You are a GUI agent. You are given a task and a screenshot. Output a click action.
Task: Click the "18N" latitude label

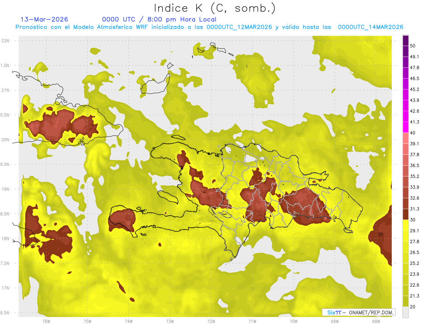pos(6,238)
